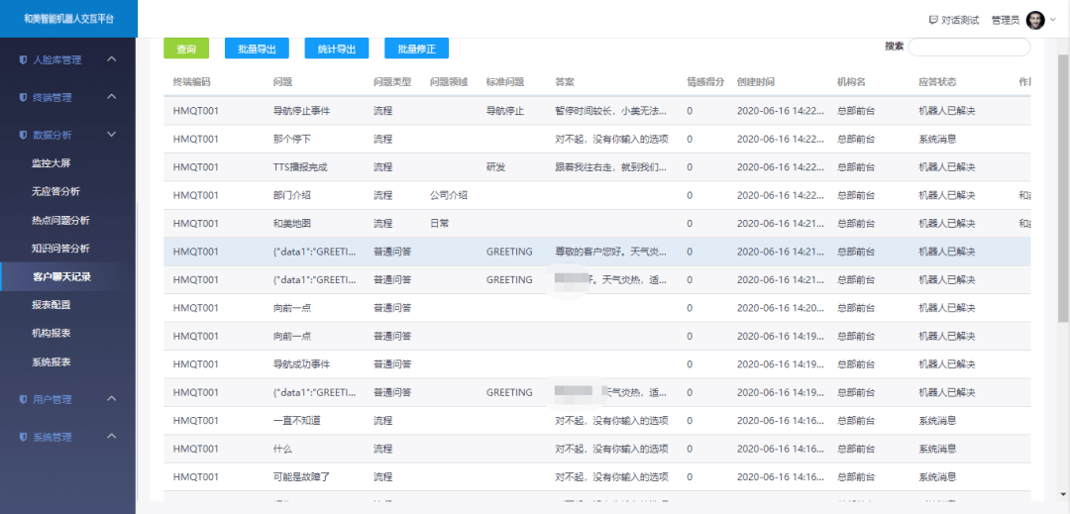Image resolution: width=1070 pixels, height=514 pixels.
Task: Click the 公司介绍 domain cell
Action: [449, 195]
